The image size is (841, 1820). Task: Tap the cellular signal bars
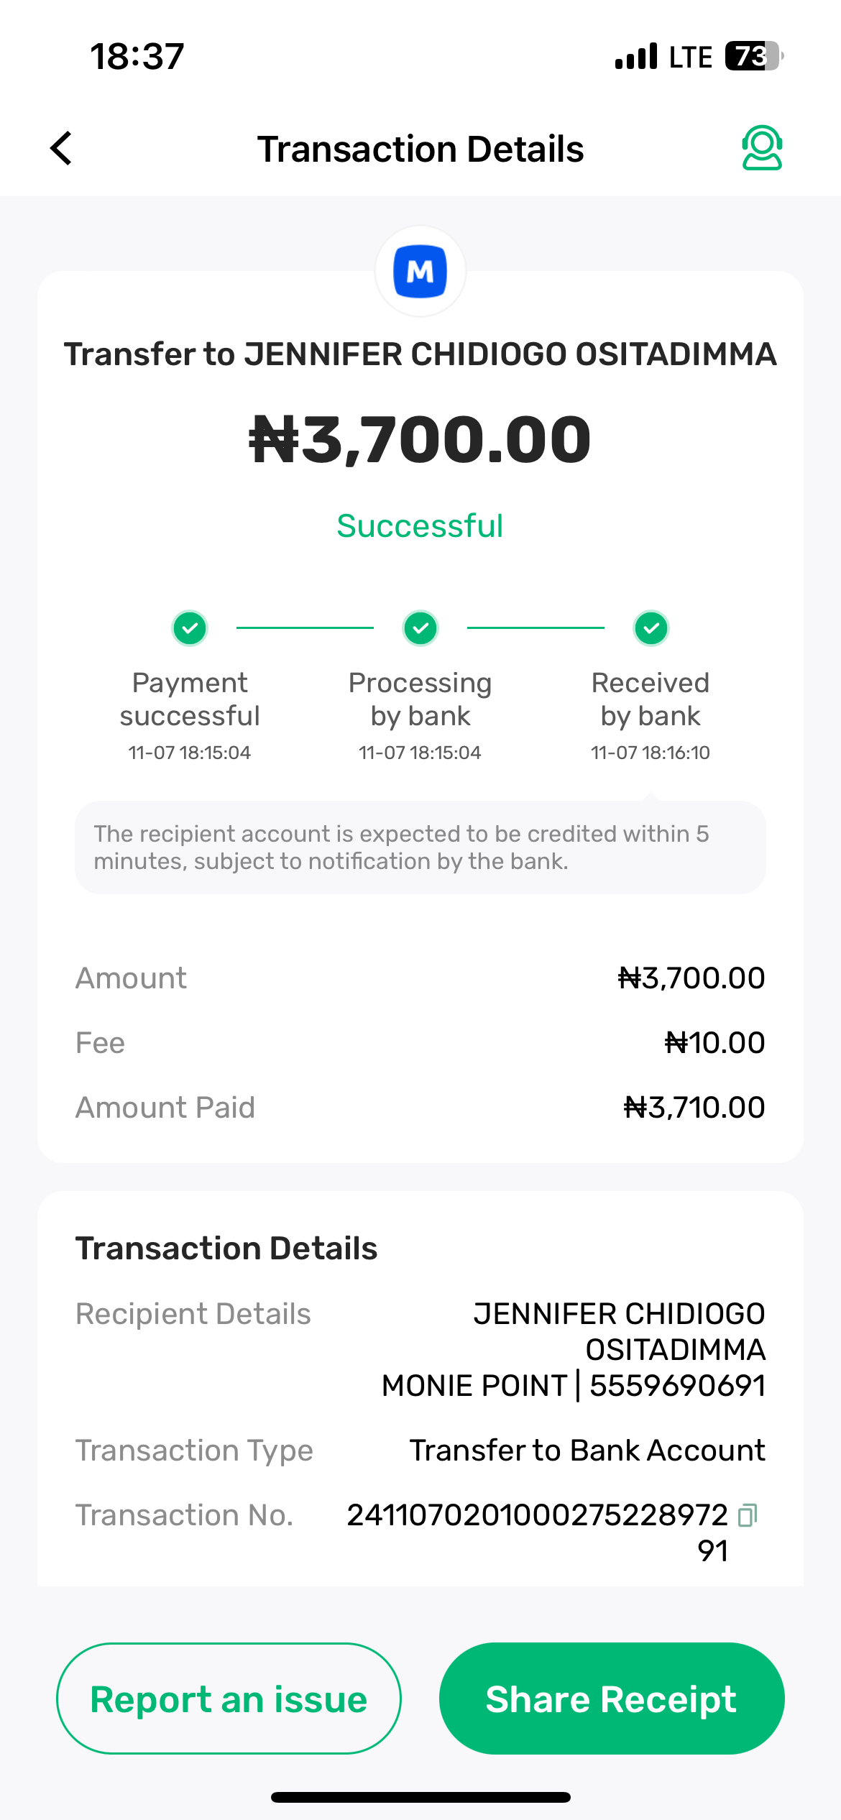tap(636, 56)
